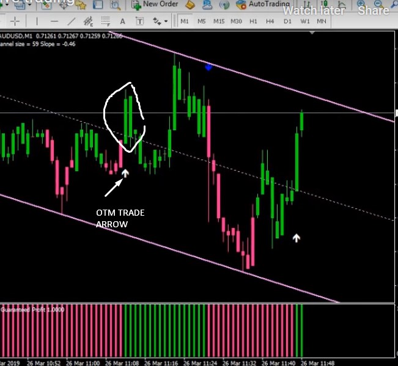Click the 'Slope = -0.46' channel text
The width and height of the screenshot is (398, 366).
click(58, 44)
